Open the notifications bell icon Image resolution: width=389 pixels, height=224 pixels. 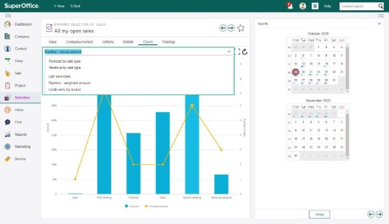pos(289,5)
